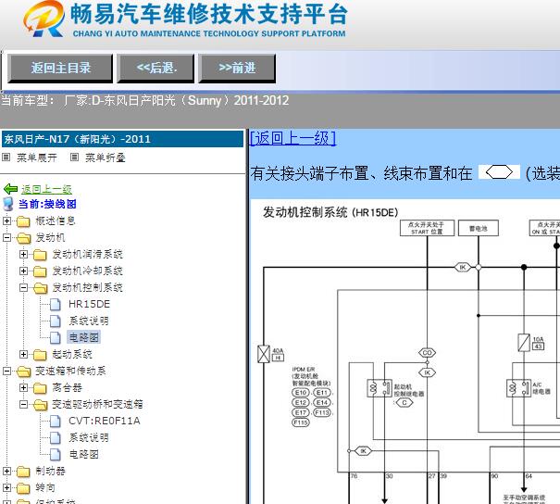Click the 起动系统 folder icon
This screenshot has height=504, width=560.
tap(40, 355)
